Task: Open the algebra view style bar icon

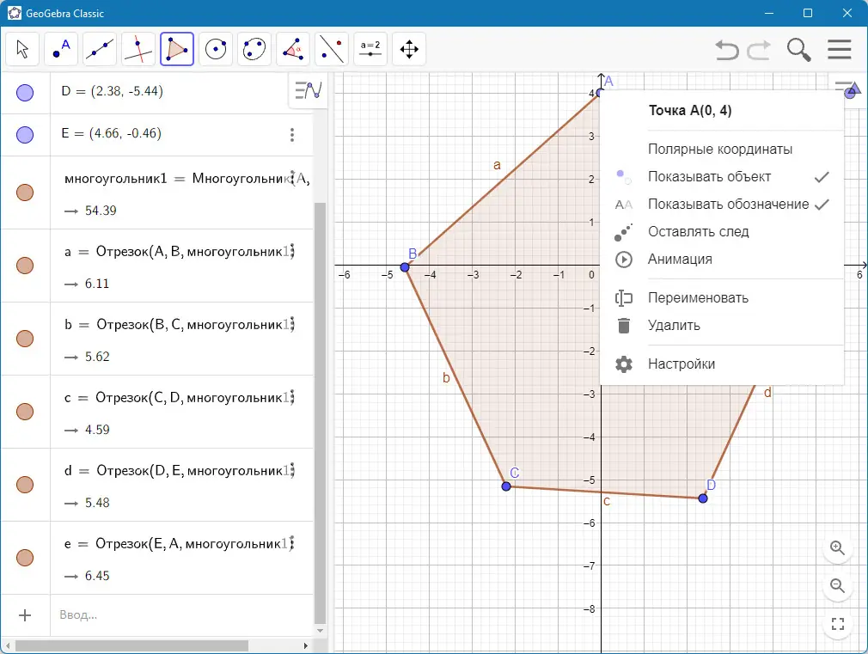Action: (308, 89)
